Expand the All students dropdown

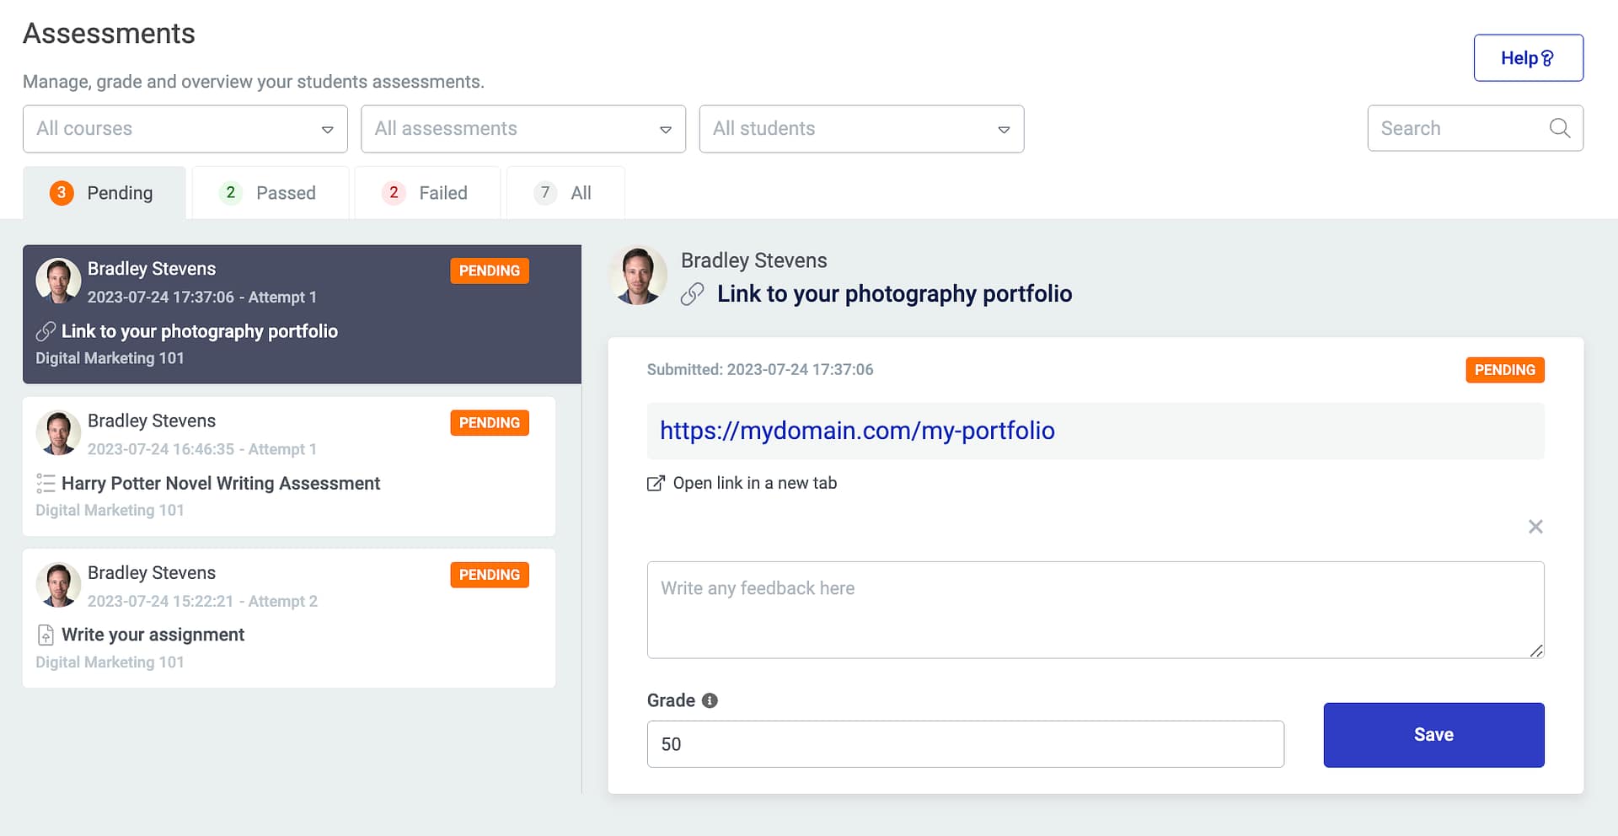(861, 129)
